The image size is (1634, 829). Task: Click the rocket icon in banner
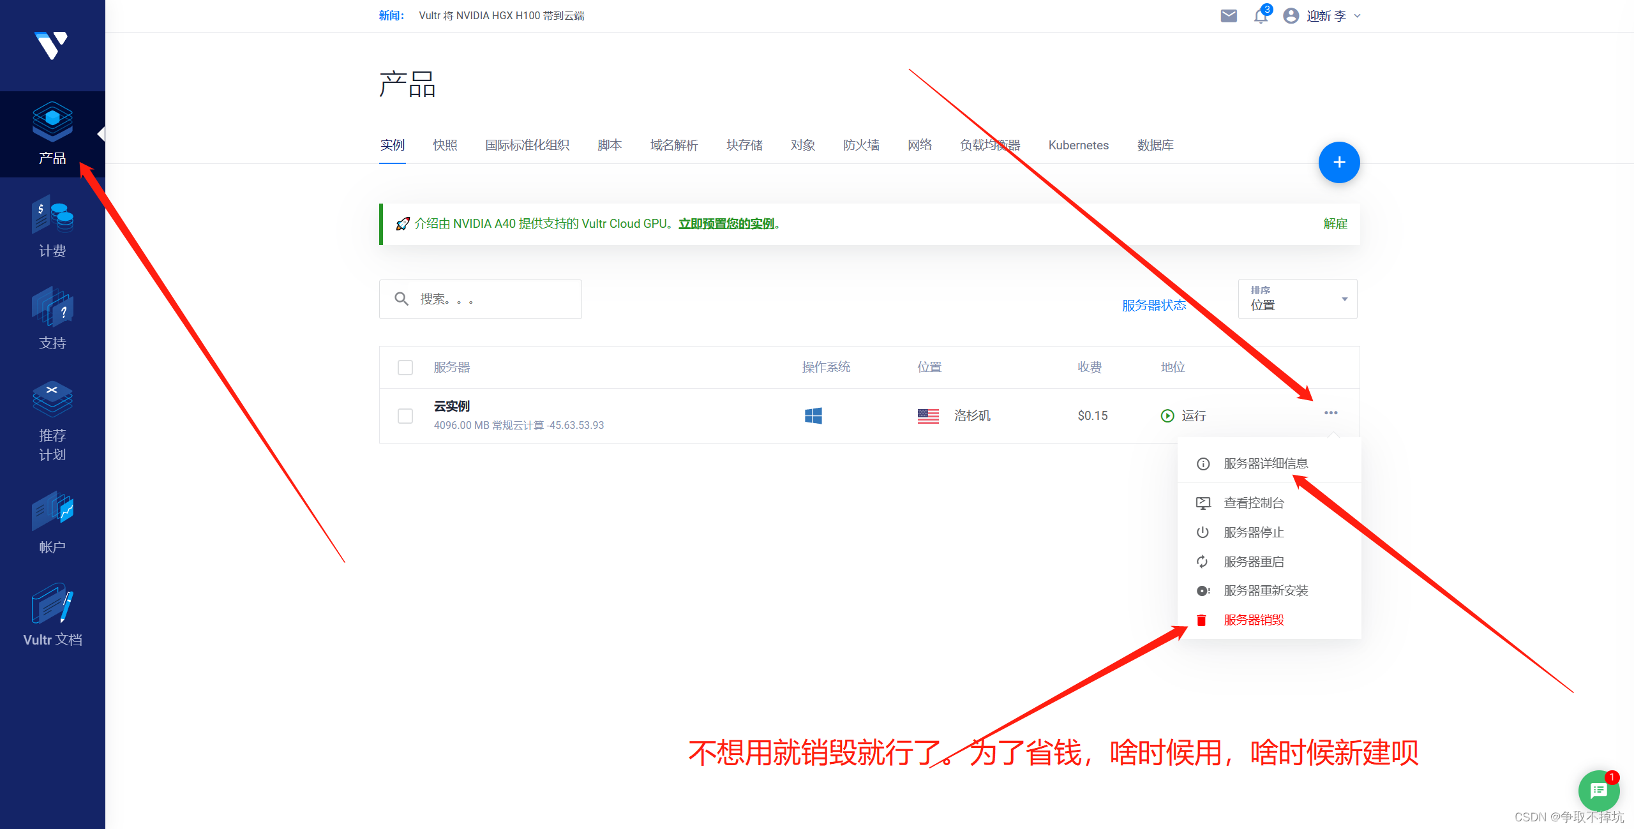(402, 224)
